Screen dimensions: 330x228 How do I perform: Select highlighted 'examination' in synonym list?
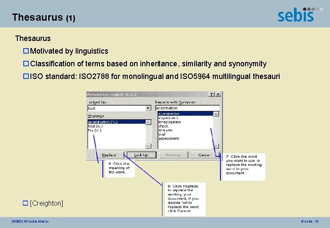(186, 114)
